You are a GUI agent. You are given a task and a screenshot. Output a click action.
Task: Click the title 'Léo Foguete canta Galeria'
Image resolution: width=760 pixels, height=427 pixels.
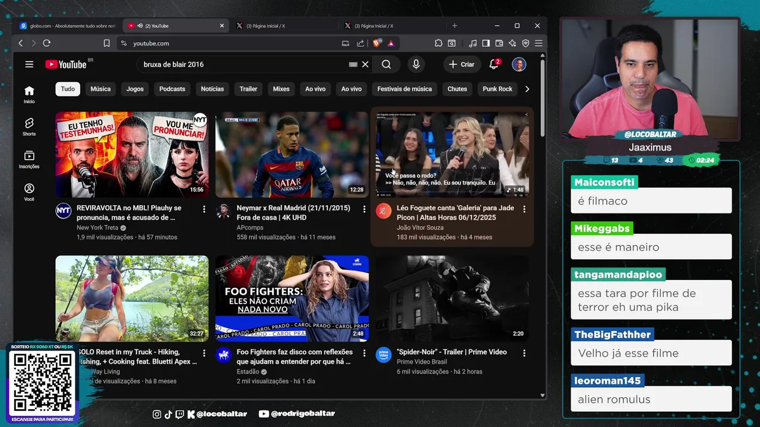coord(455,213)
